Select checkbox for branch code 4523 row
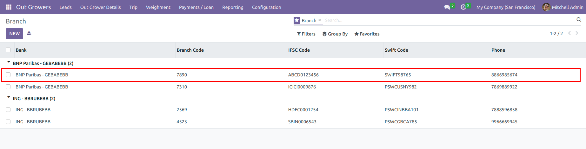This screenshot has width=586, height=149. (x=8, y=121)
